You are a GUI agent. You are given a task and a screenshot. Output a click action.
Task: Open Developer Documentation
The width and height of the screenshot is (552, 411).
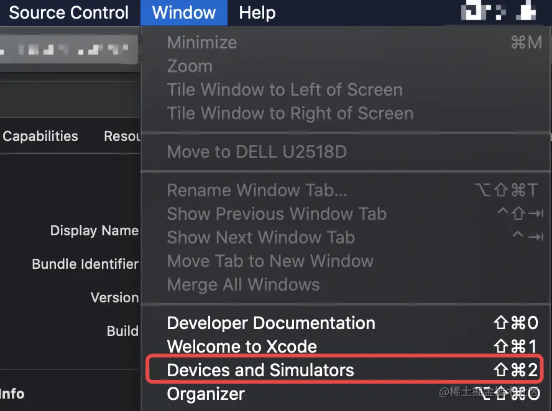click(x=346, y=323)
